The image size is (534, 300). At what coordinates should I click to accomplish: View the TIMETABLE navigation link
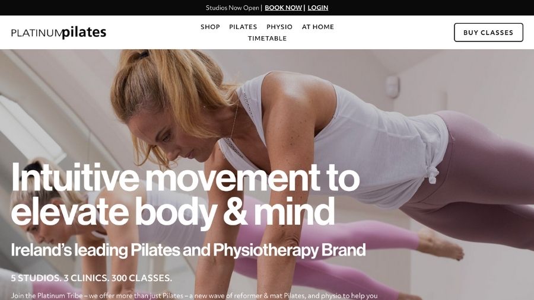point(267,39)
